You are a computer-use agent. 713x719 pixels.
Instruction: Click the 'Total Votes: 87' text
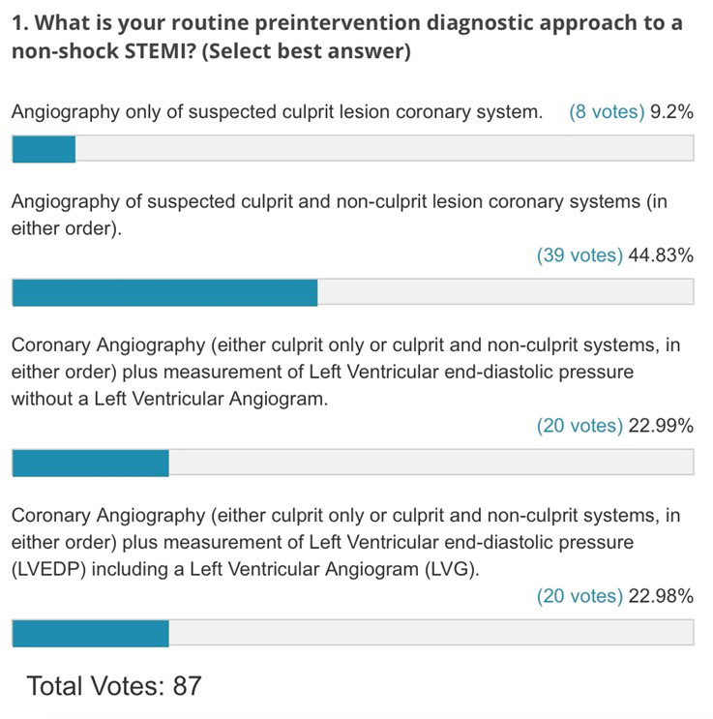point(114,686)
